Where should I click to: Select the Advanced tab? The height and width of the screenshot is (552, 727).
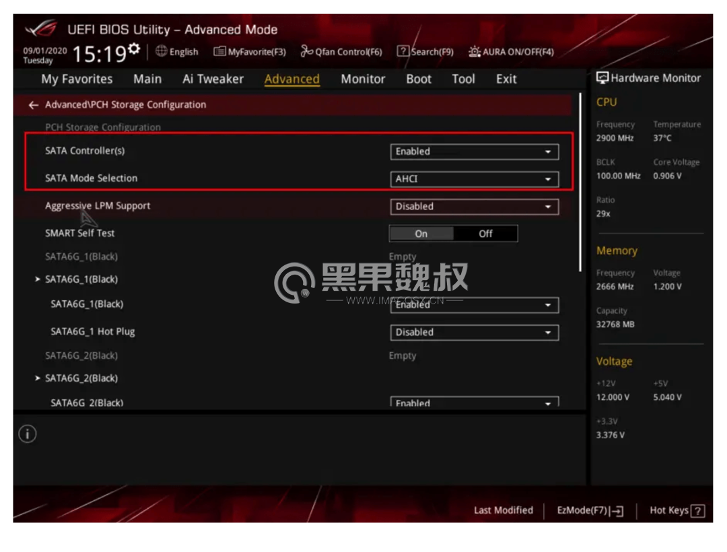click(x=291, y=79)
